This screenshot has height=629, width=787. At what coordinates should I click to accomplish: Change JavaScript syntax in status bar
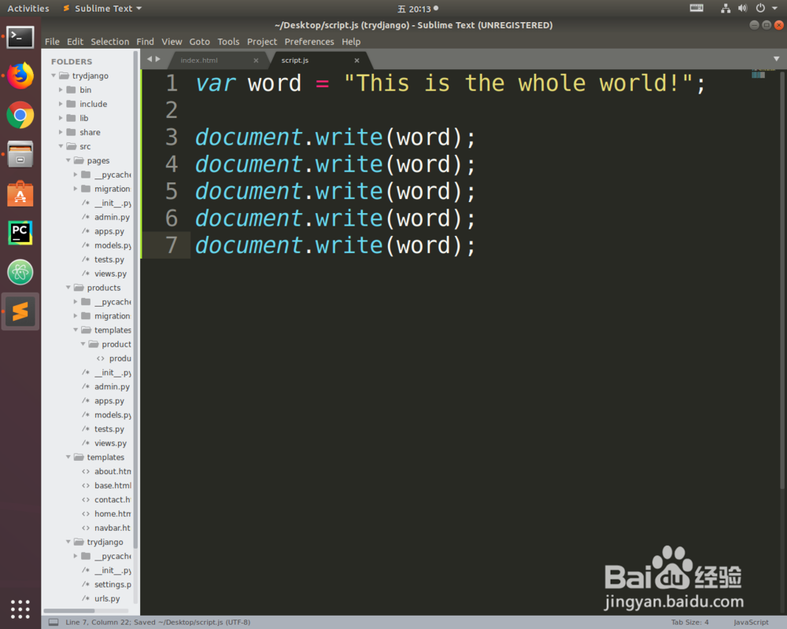751,622
